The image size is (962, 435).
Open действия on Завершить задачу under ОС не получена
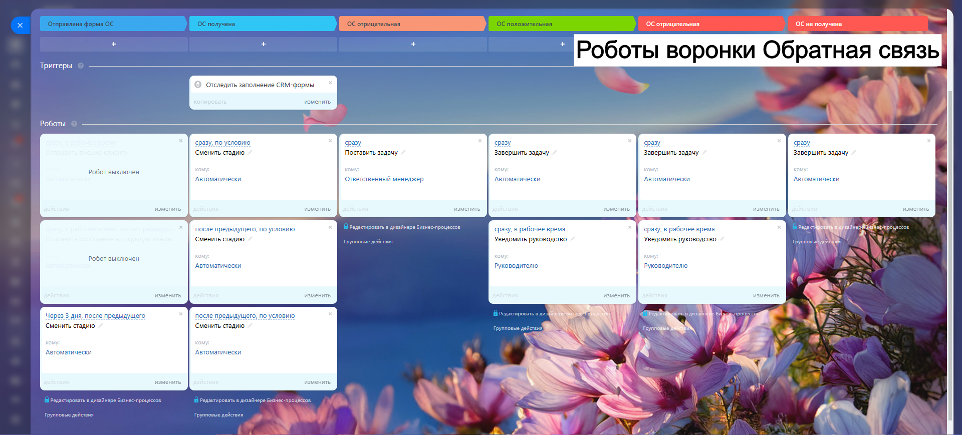[x=804, y=209]
